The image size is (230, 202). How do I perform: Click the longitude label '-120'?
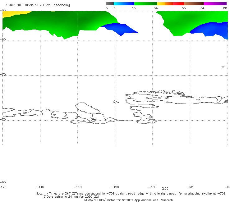[3, 187]
